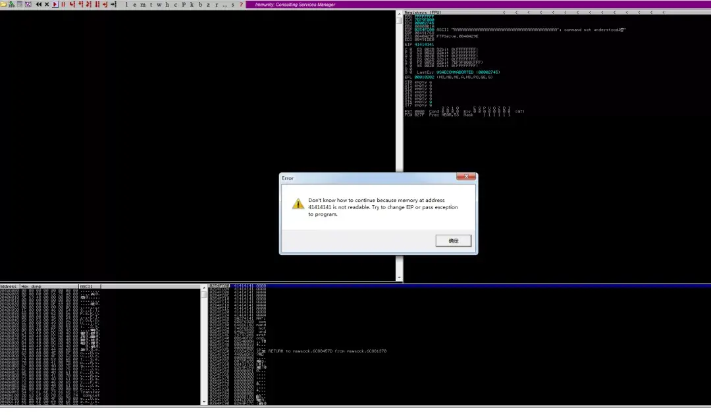Click the Open file folder icon

pos(3,4)
